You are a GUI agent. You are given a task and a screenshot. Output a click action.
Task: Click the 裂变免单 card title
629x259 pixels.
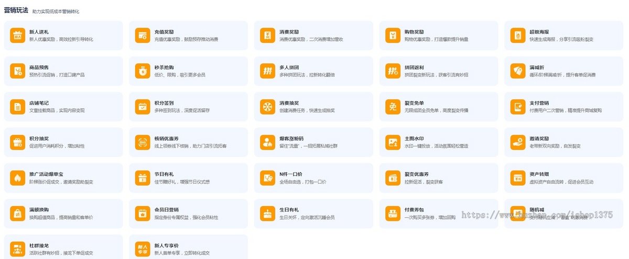[x=414, y=103]
